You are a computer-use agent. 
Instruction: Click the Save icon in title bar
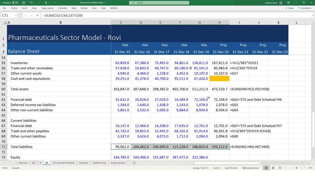coord(24,3)
